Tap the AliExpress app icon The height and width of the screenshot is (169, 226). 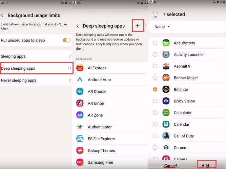(x=80, y=68)
